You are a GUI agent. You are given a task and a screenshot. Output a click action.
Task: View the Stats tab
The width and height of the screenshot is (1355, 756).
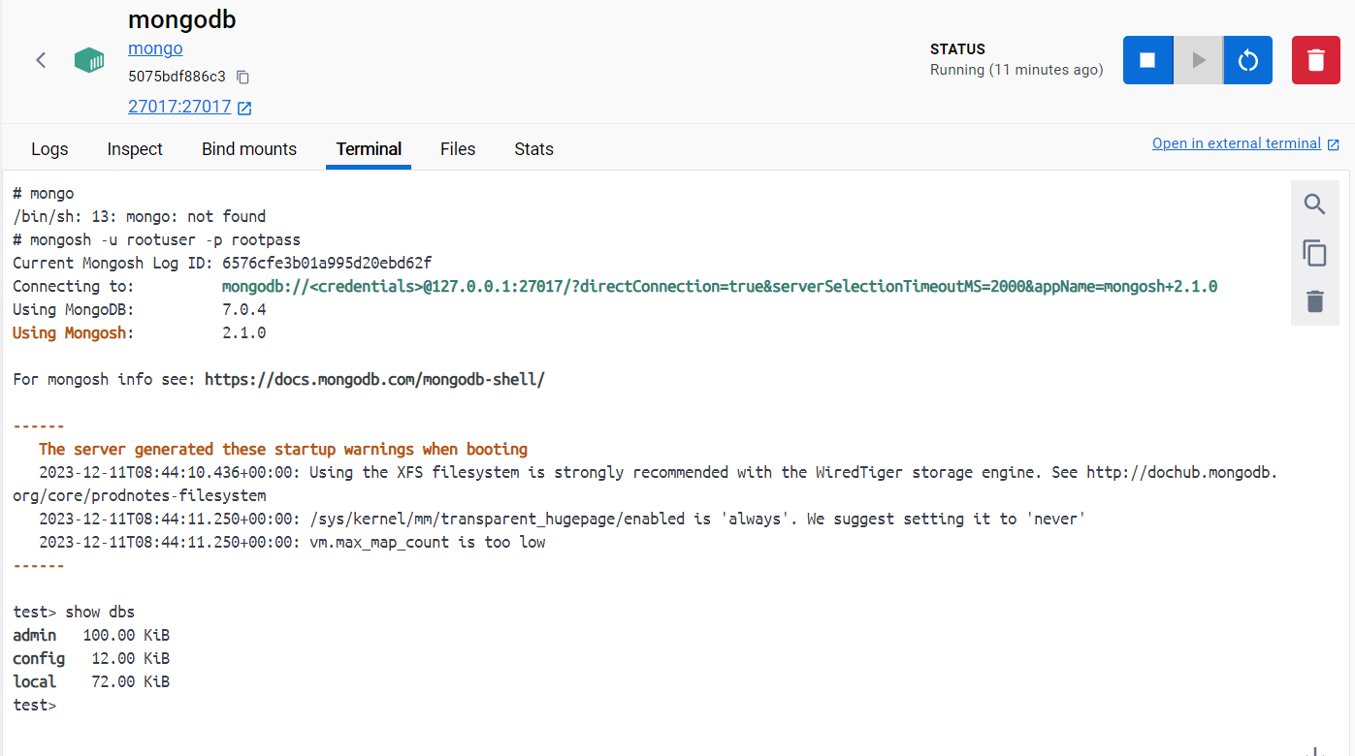click(533, 149)
